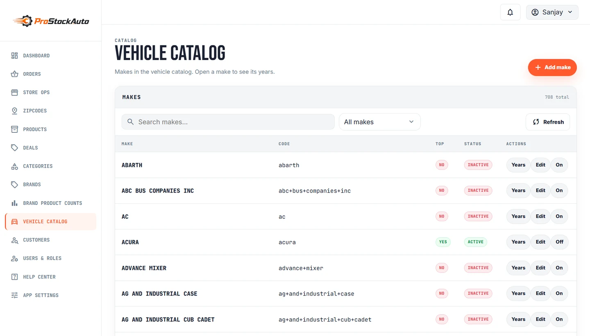Open the Orders section
The image size is (590, 336).
[x=51, y=74]
